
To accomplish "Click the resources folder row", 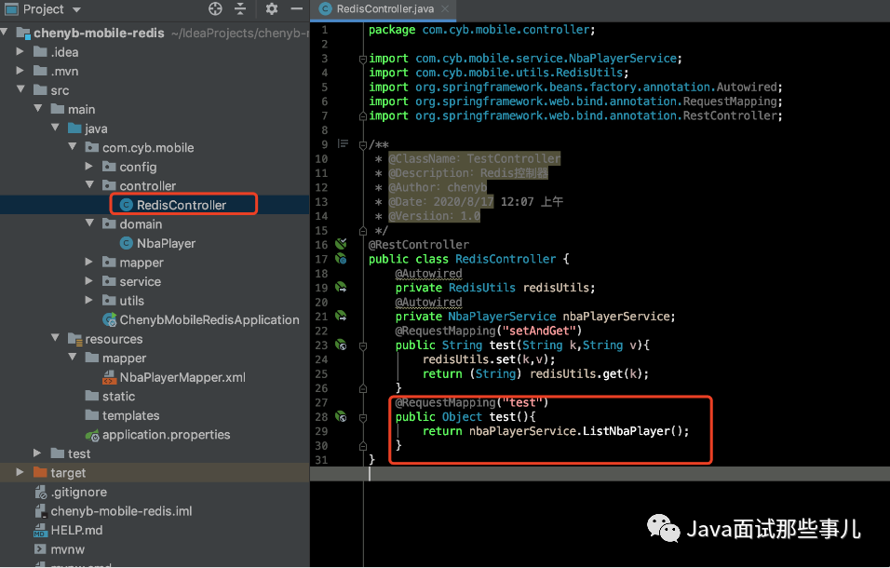I will pos(155,339).
